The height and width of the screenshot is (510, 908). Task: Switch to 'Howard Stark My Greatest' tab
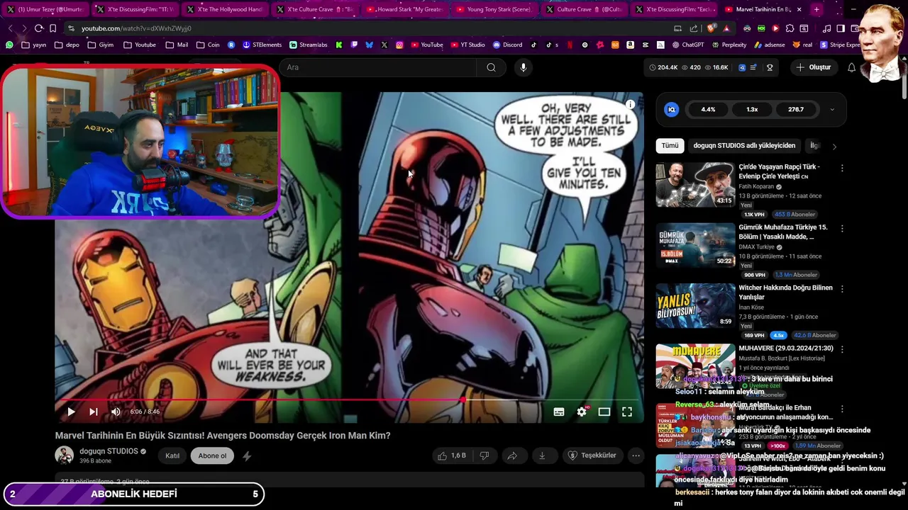point(404,9)
